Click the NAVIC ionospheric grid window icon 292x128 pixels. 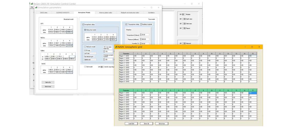coord(116,47)
